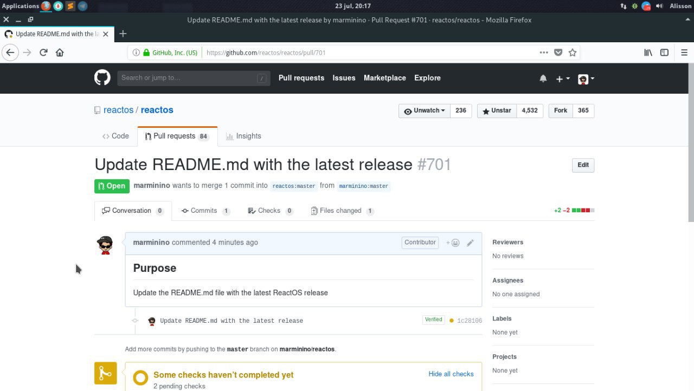Bookmark page with the star icon
Image resolution: width=694 pixels, height=391 pixels.
(x=573, y=53)
